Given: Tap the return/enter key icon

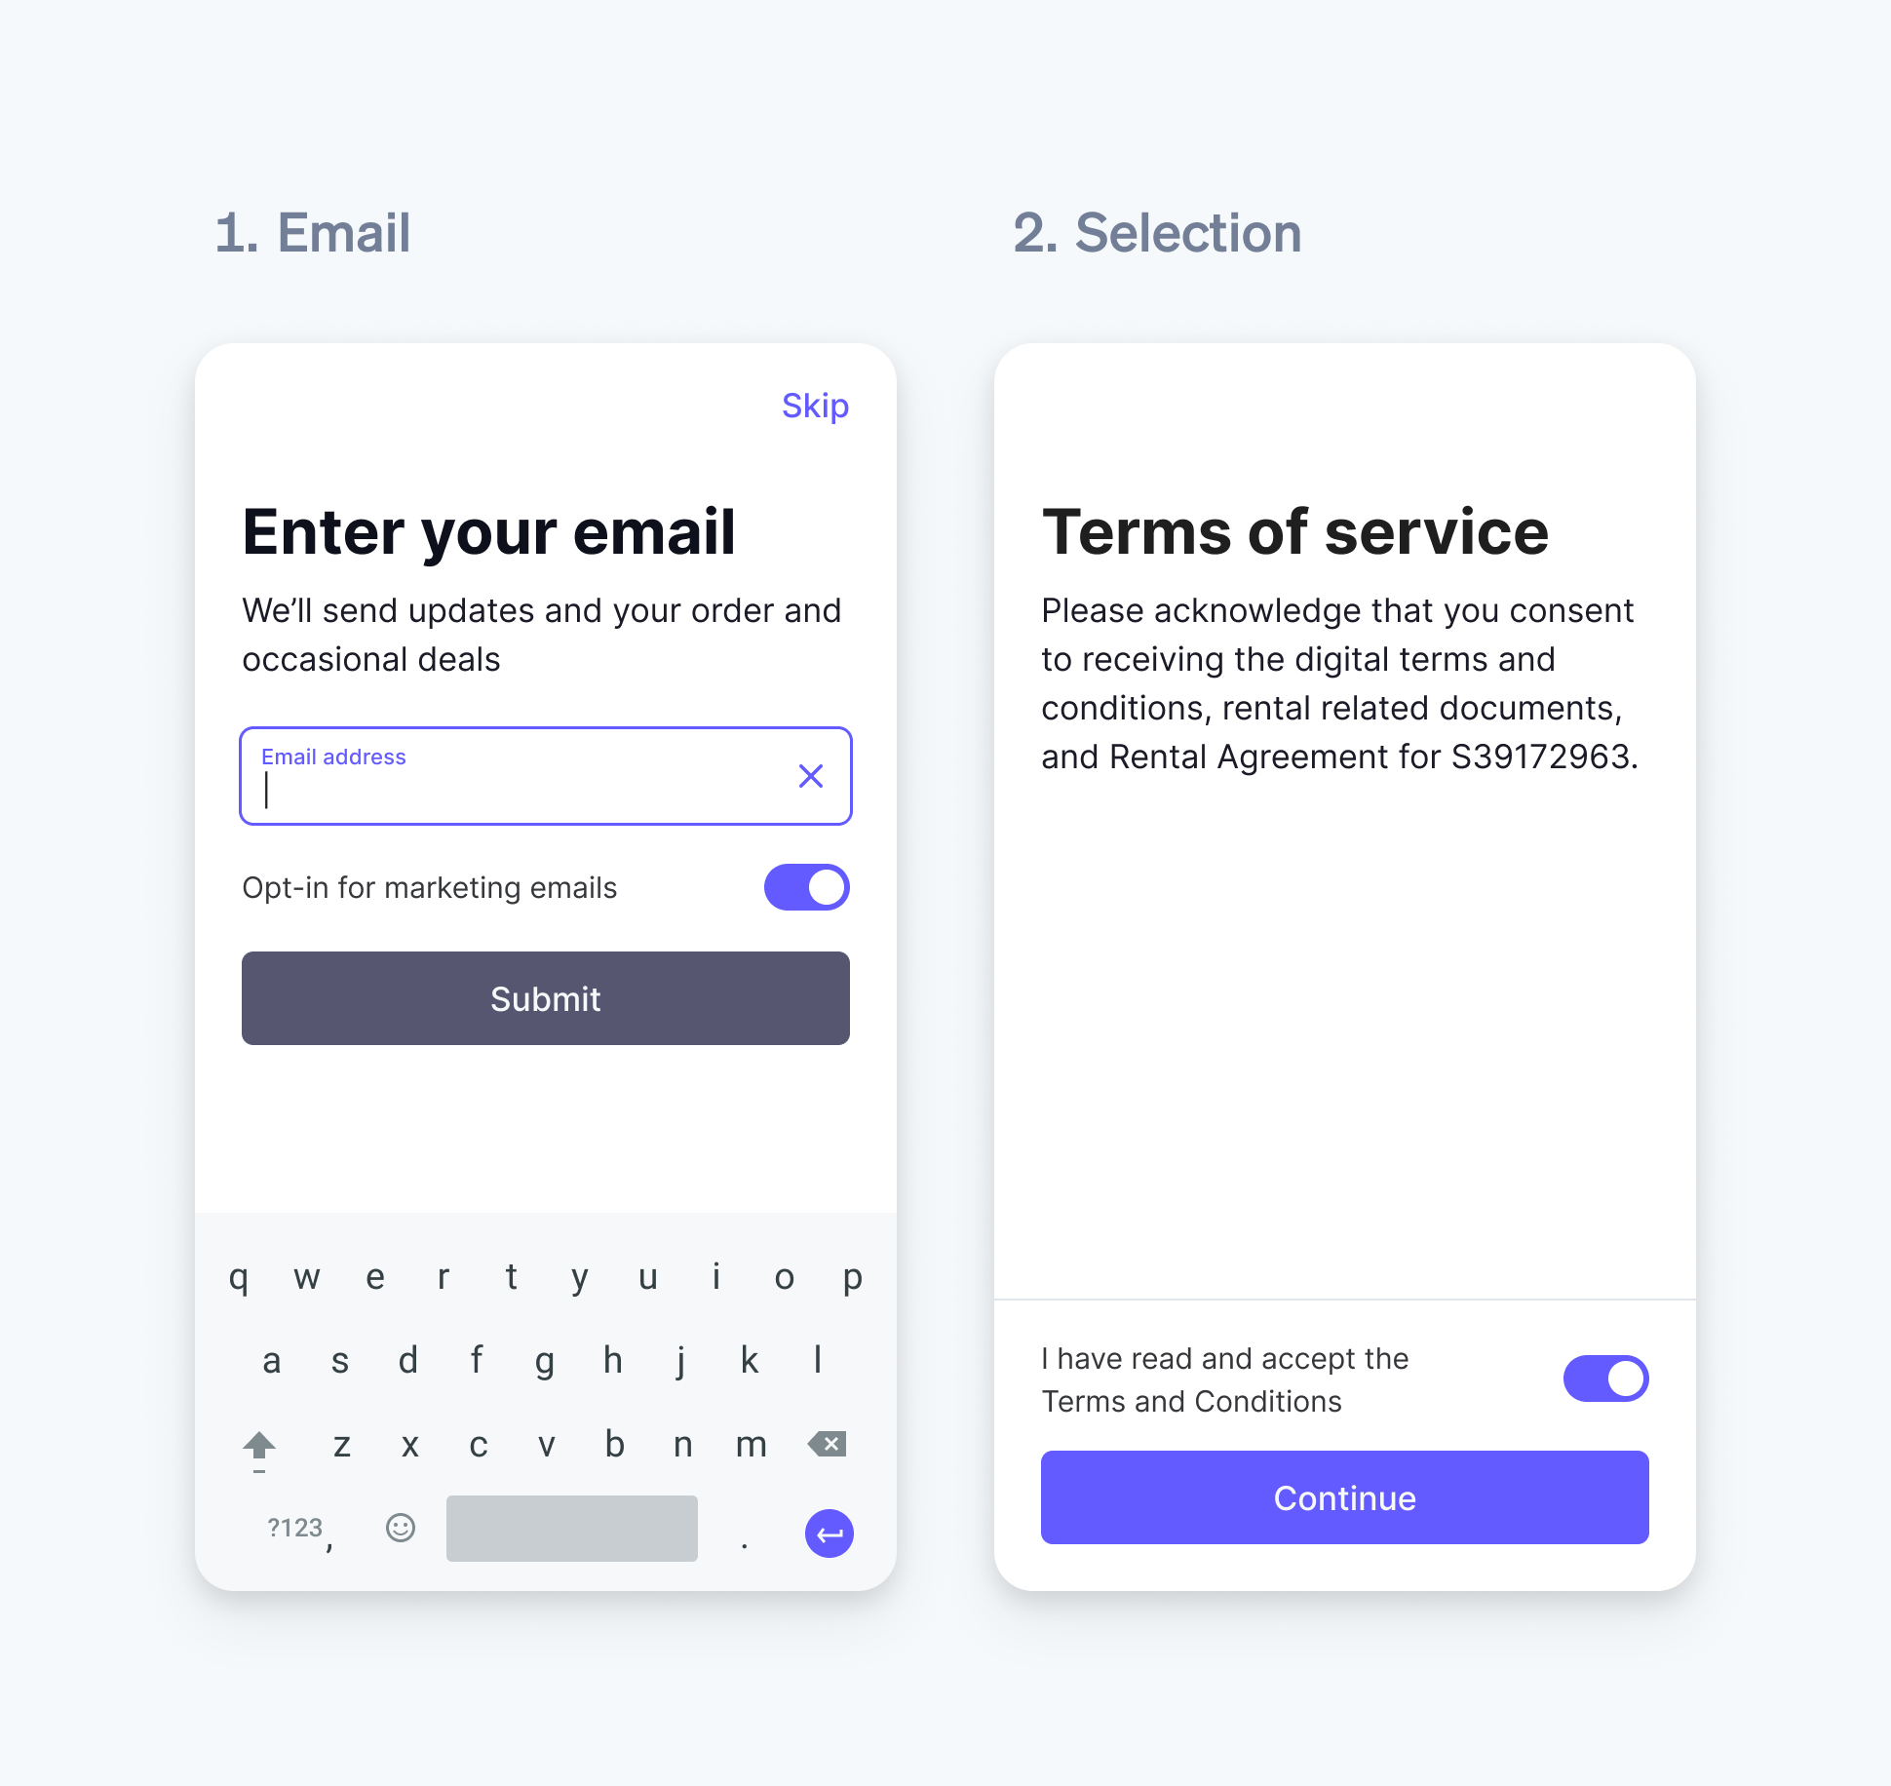Looking at the screenshot, I should coord(829,1533).
